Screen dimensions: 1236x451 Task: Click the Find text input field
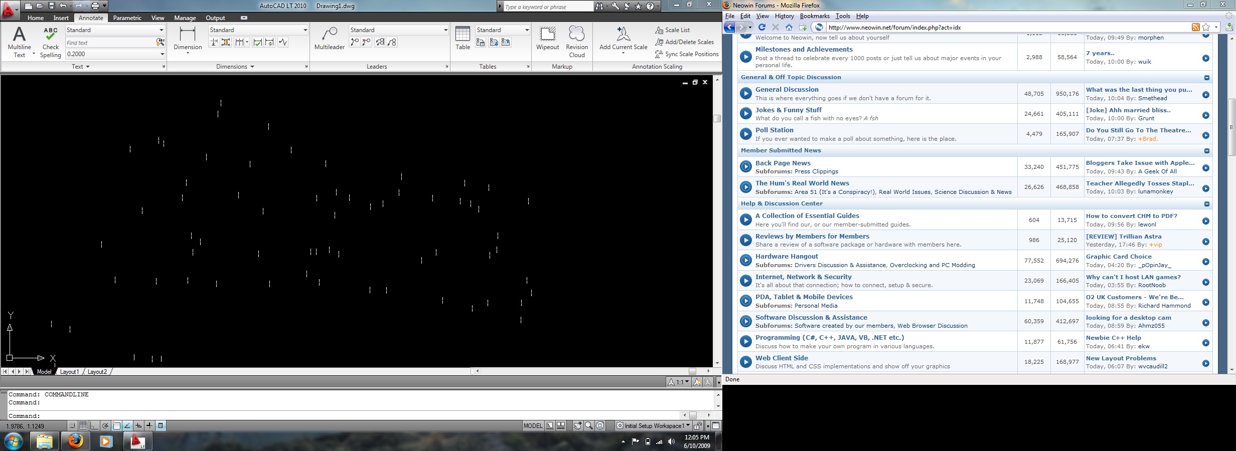click(x=110, y=43)
